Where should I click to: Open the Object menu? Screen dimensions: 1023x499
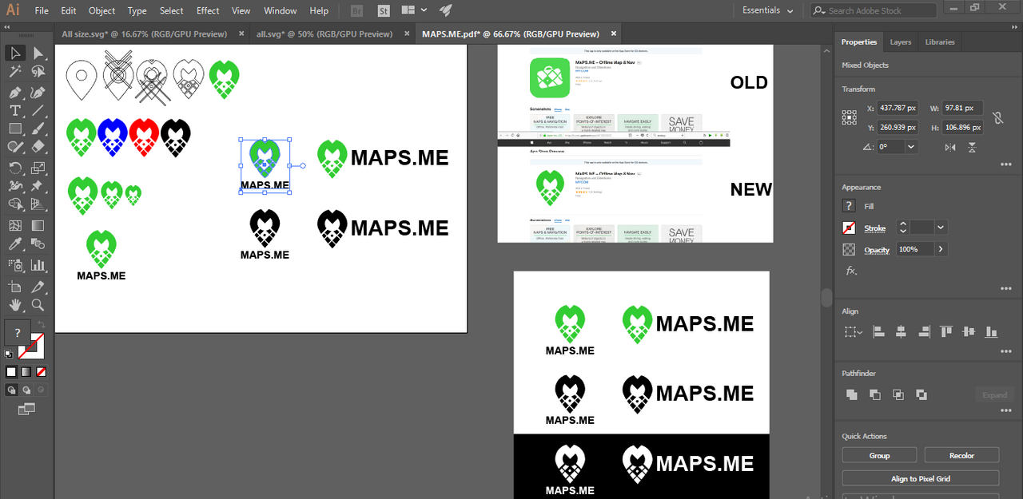tap(102, 10)
